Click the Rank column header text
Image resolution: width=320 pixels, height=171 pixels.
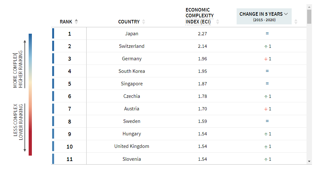coord(66,22)
